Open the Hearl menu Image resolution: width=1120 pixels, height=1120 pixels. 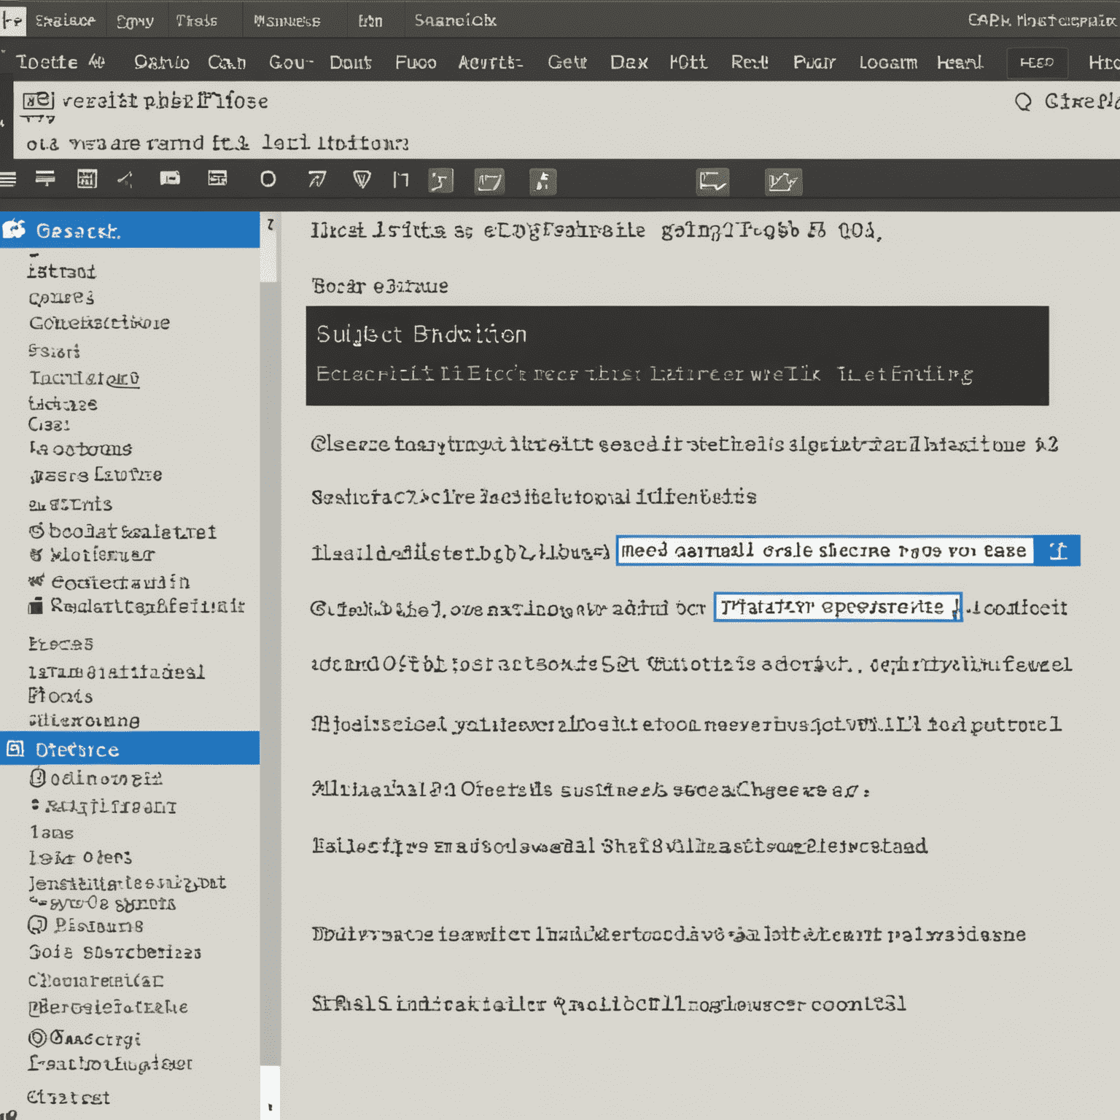point(960,63)
